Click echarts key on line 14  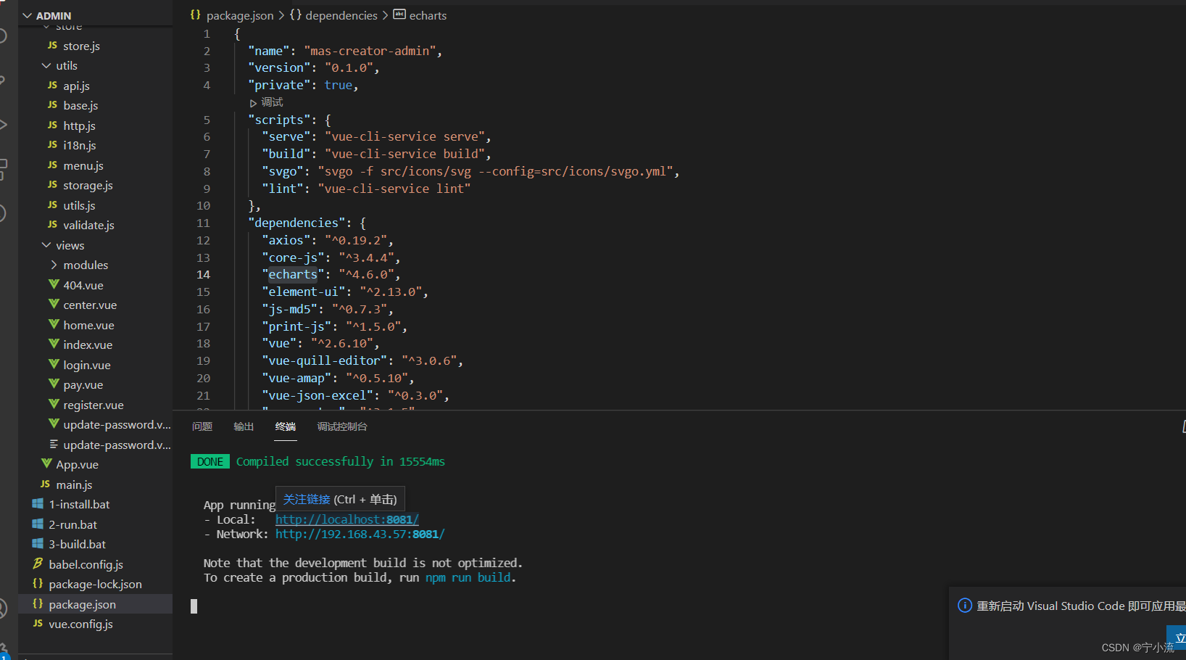coord(293,274)
